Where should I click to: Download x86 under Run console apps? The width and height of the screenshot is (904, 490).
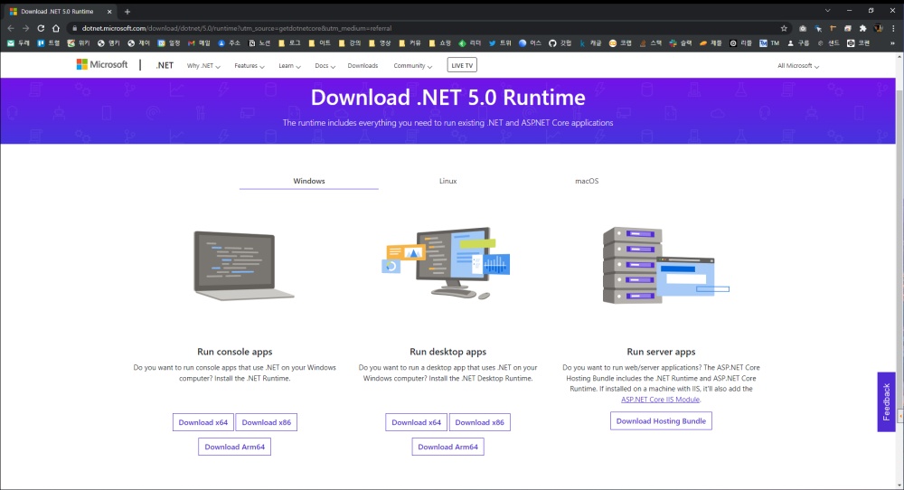click(x=267, y=422)
